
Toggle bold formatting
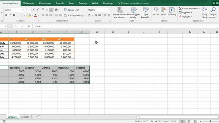coord(6,15)
